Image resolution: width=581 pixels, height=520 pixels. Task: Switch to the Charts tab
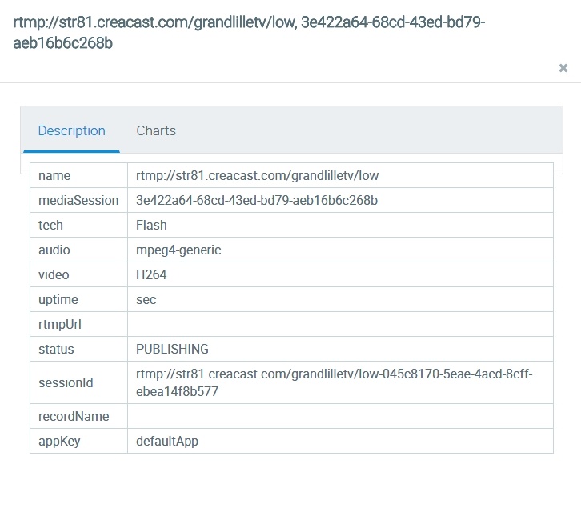point(156,130)
